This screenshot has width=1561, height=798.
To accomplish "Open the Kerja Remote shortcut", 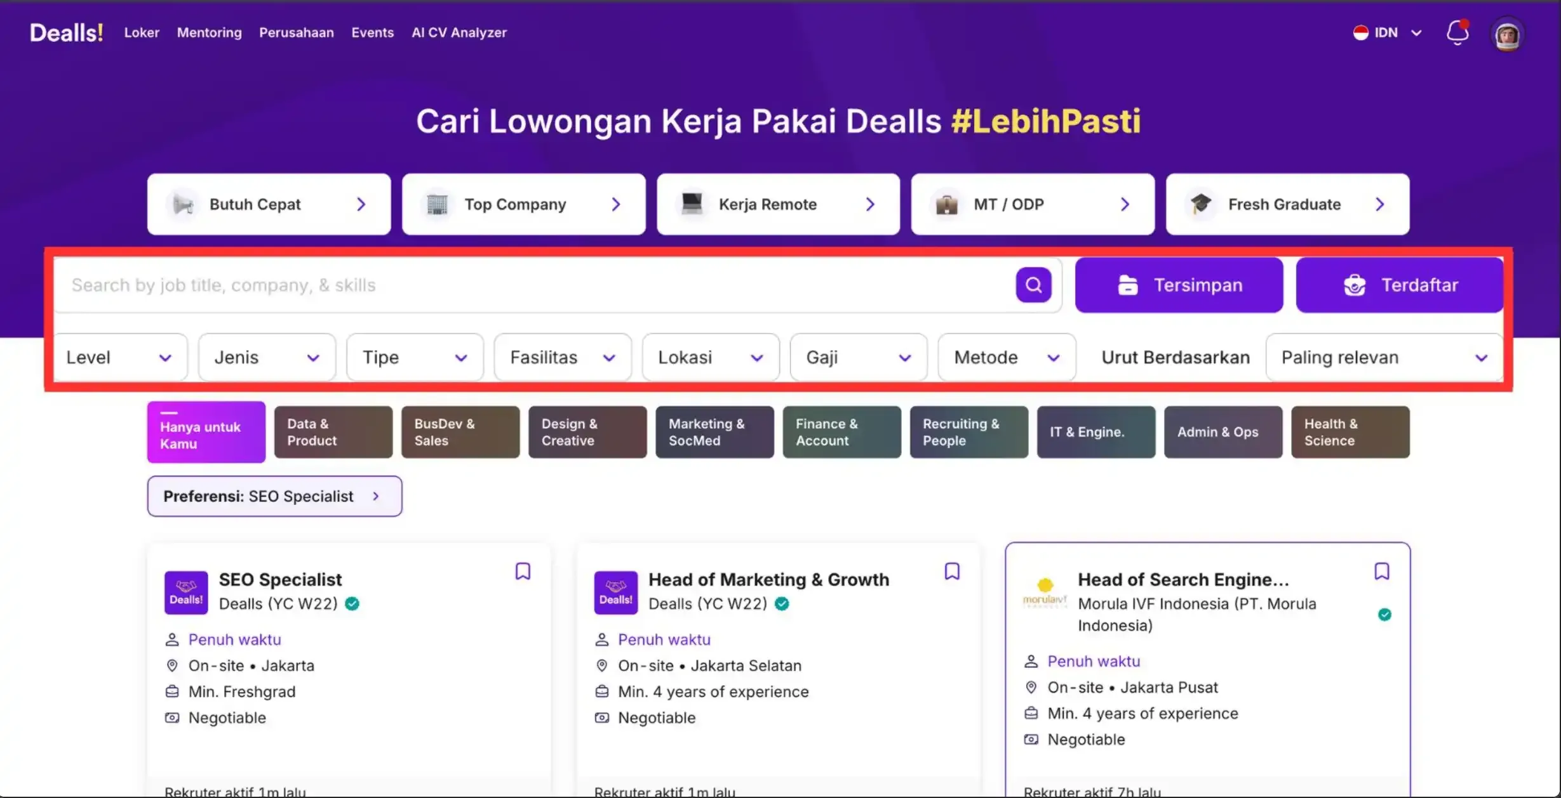I will [778, 204].
